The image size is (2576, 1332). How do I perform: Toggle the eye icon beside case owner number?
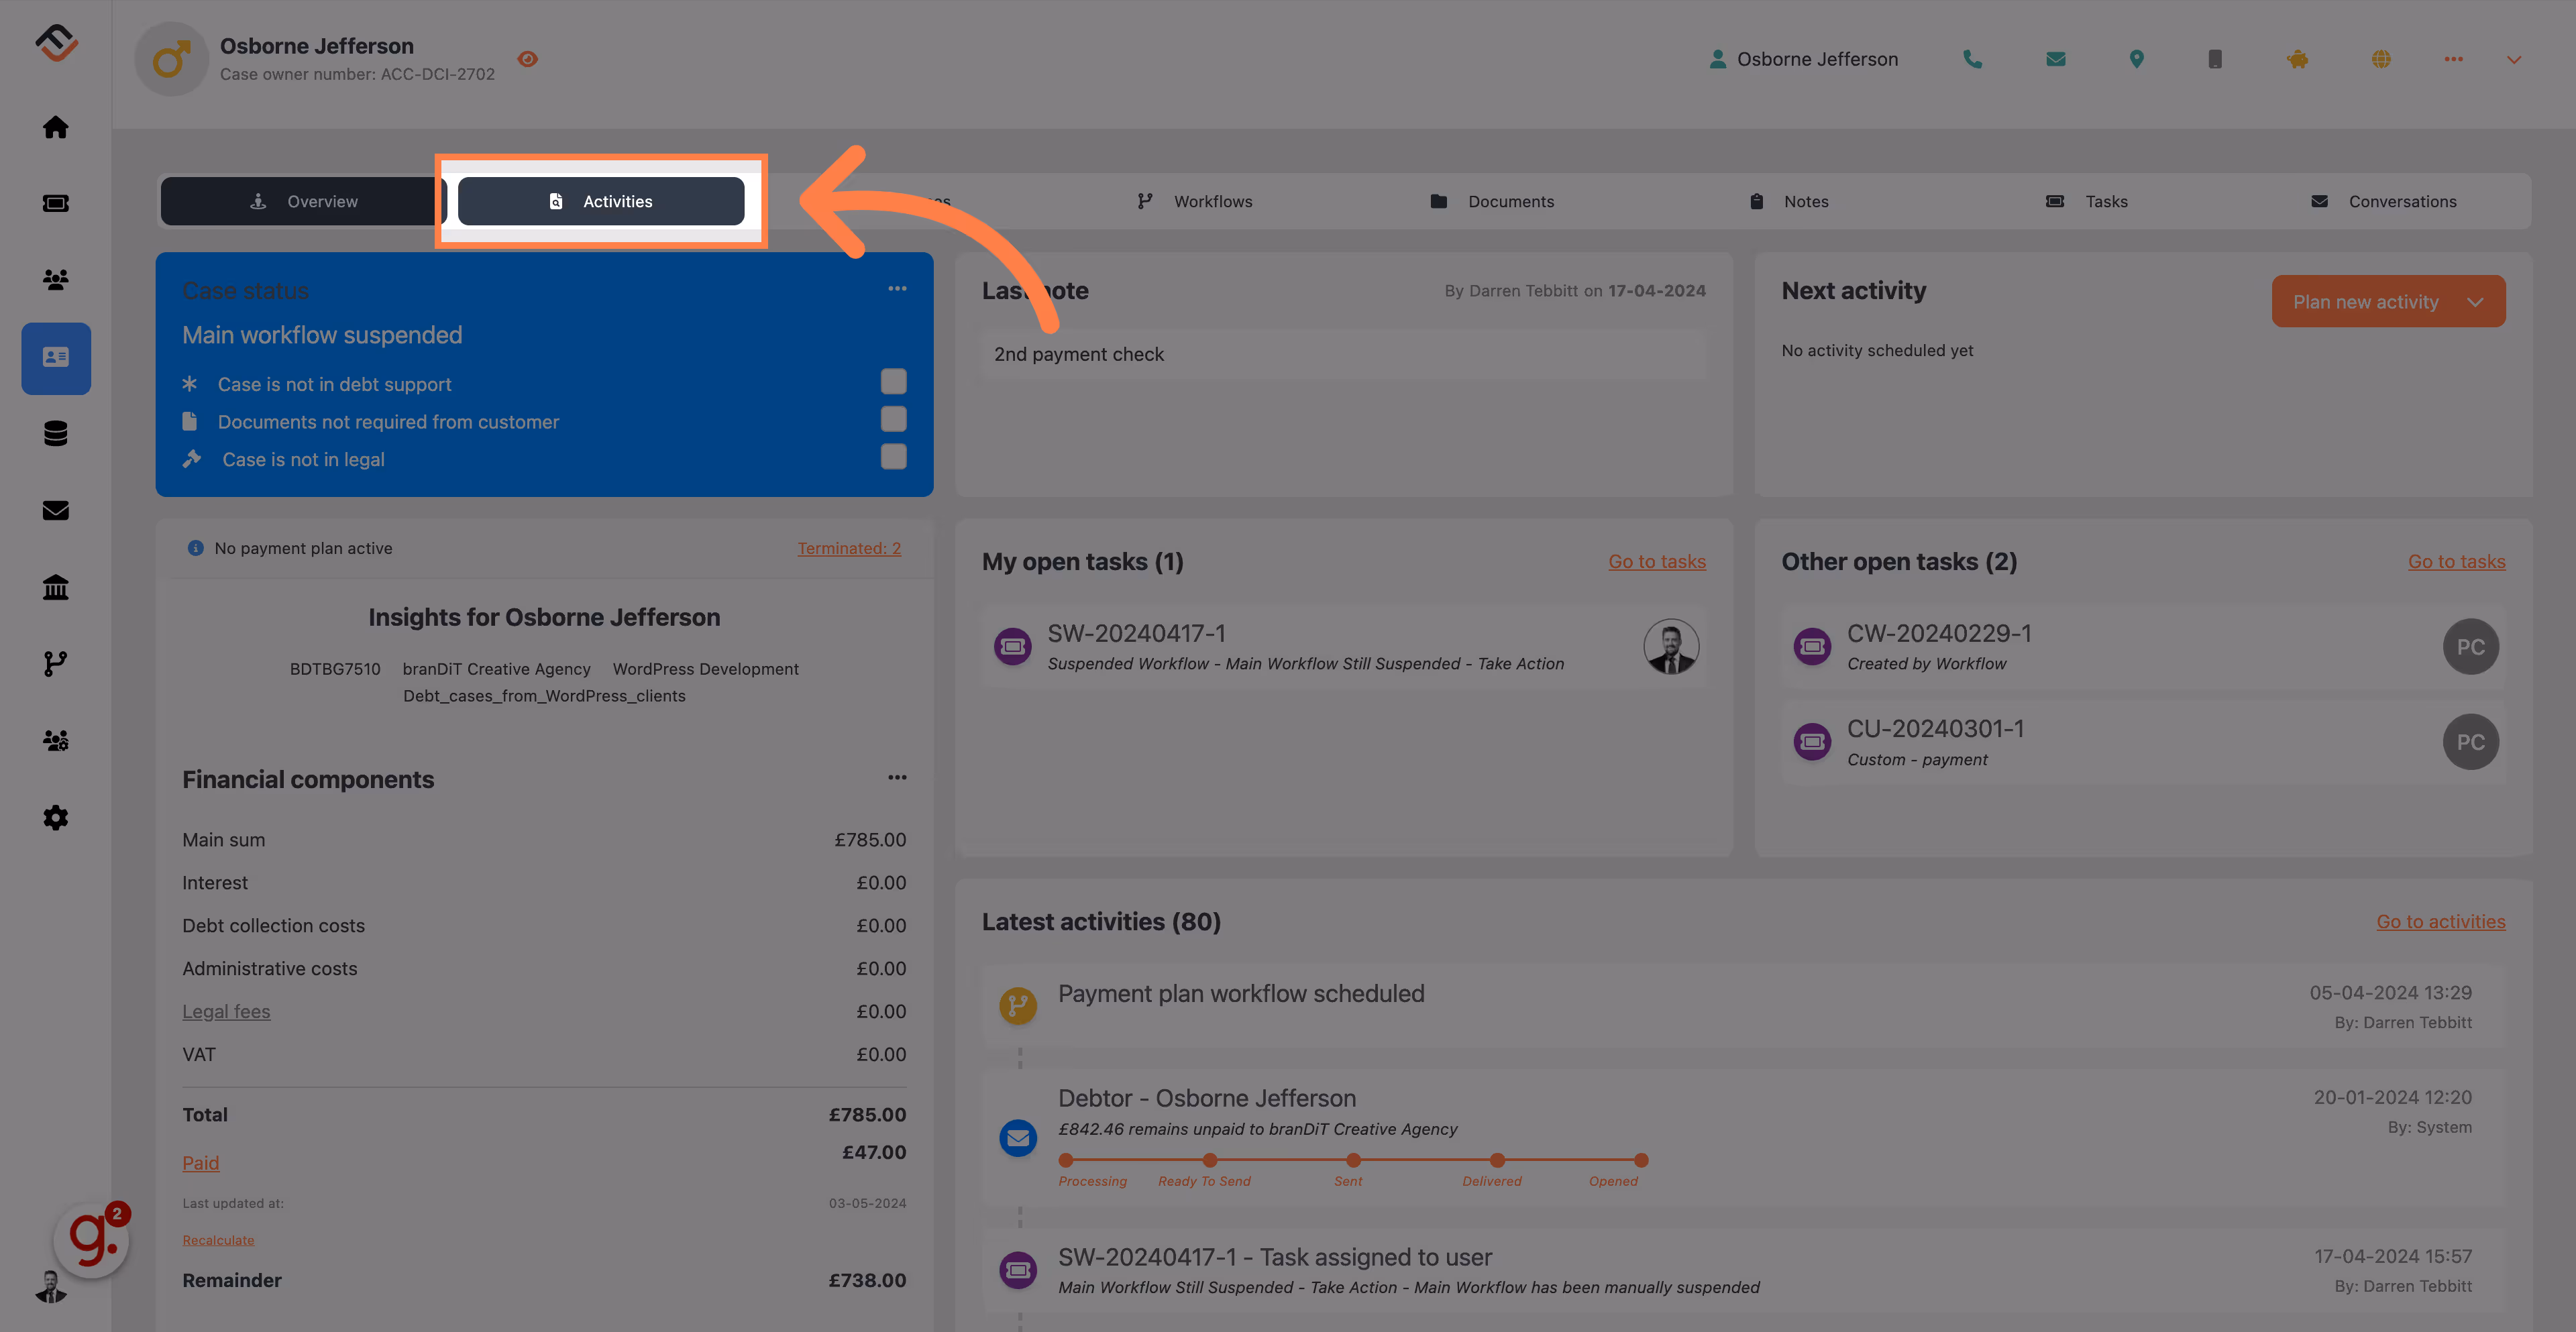(528, 59)
